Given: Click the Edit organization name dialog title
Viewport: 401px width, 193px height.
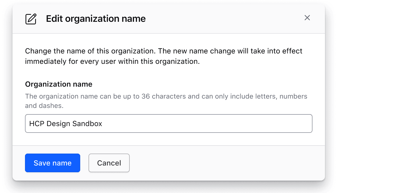Looking at the screenshot, I should coord(96,18).
